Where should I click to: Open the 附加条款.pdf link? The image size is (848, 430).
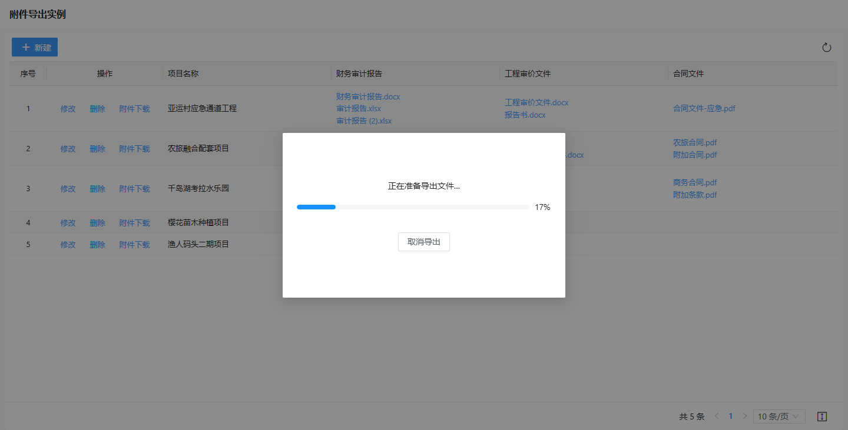[695, 195]
